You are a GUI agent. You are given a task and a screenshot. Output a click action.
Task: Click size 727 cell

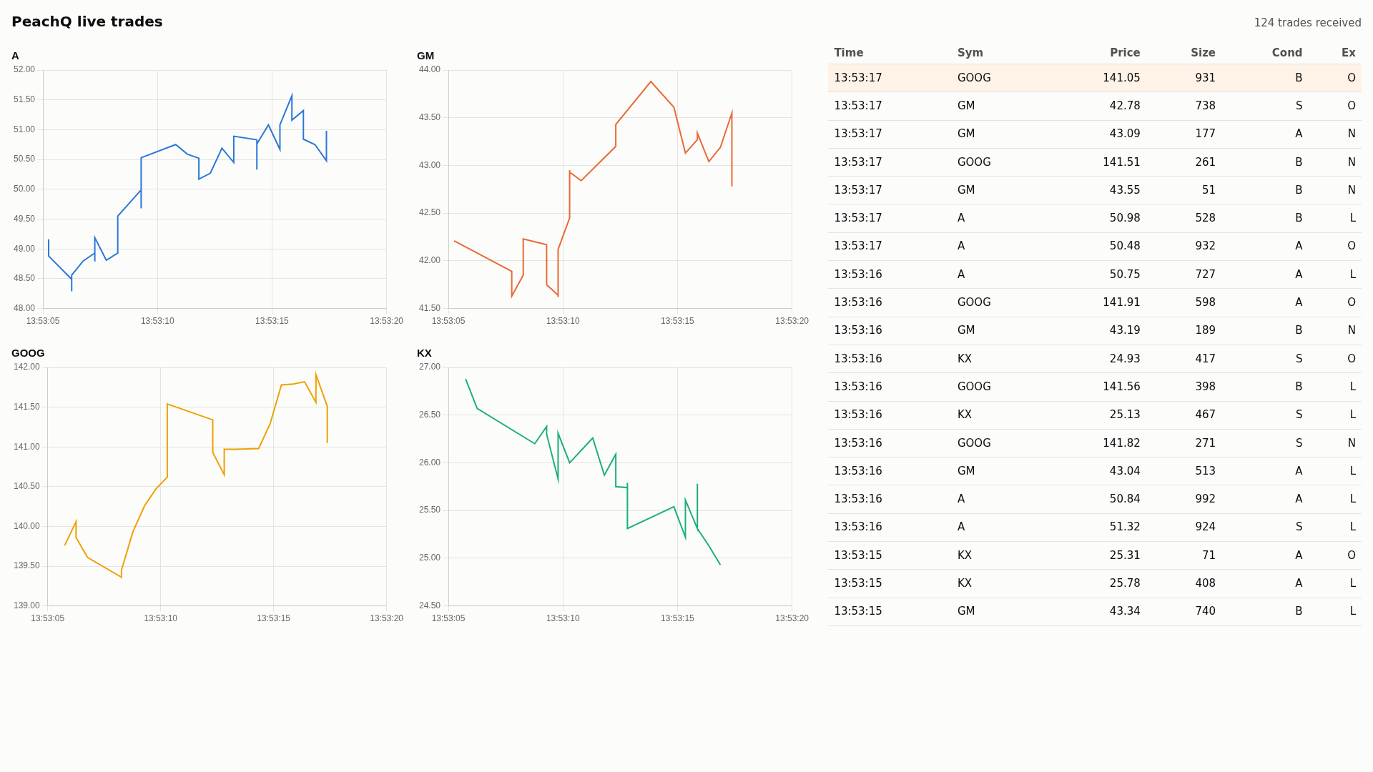(1205, 274)
